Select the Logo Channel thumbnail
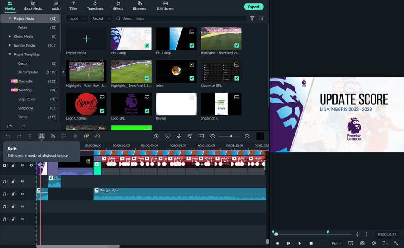This screenshot has height=248, width=404. point(86,104)
